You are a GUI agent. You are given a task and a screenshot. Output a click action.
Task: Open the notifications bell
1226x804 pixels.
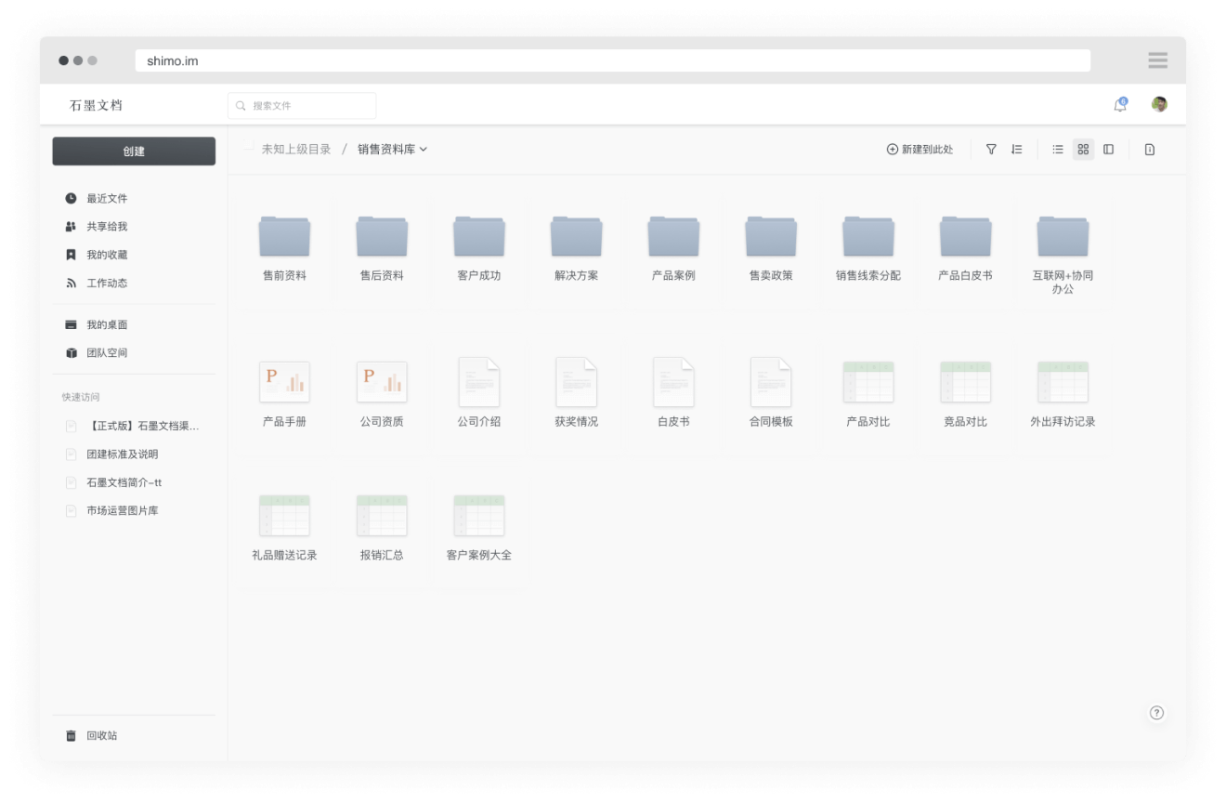pos(1121,105)
